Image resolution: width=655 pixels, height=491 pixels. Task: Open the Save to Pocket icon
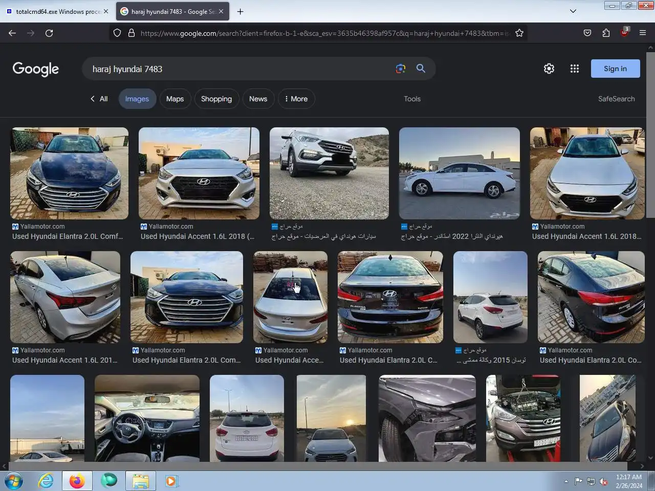[587, 33]
